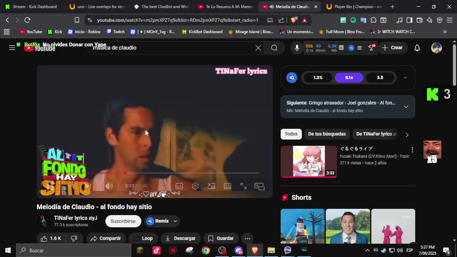Select the 9.1x vidIQ pill
This screenshot has width=457, height=257.
(349, 77)
